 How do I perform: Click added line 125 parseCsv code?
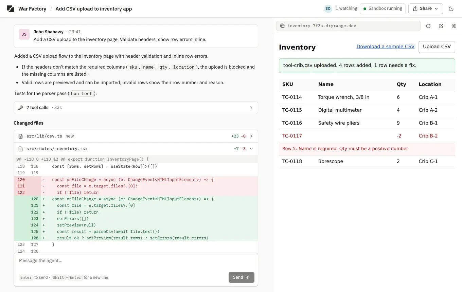tap(136, 232)
